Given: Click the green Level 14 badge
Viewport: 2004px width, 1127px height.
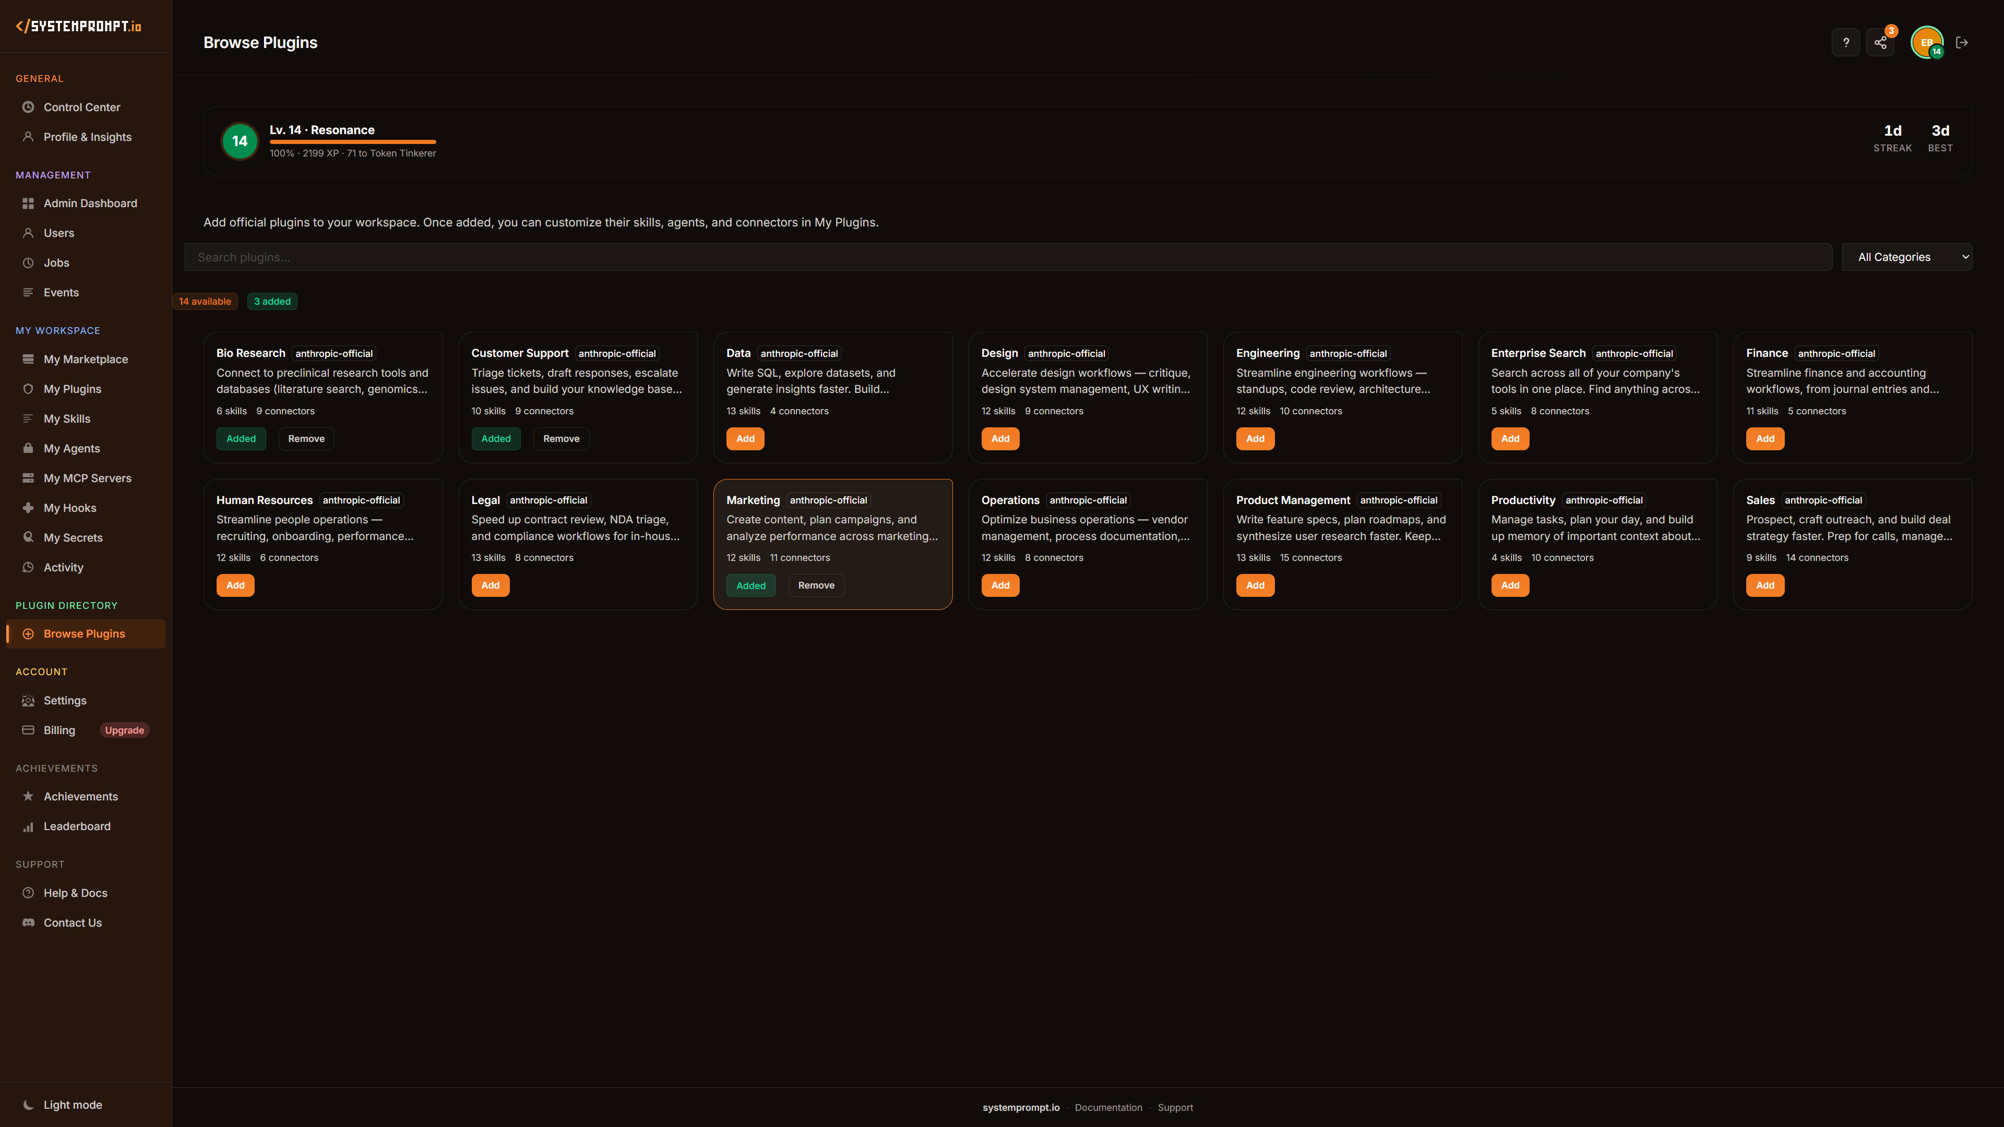Looking at the screenshot, I should click(240, 141).
